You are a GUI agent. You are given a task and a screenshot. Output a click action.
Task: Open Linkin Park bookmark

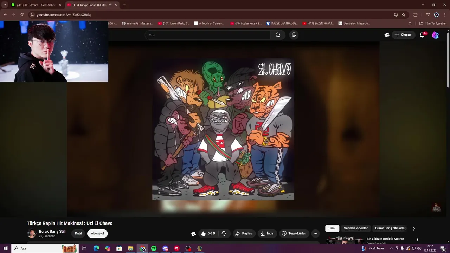point(174,24)
